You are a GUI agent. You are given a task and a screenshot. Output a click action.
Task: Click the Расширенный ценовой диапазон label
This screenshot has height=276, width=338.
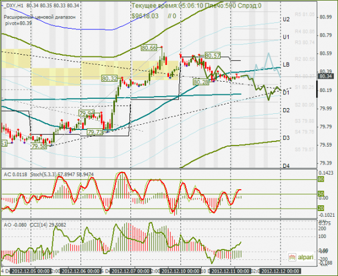[x=40, y=17]
